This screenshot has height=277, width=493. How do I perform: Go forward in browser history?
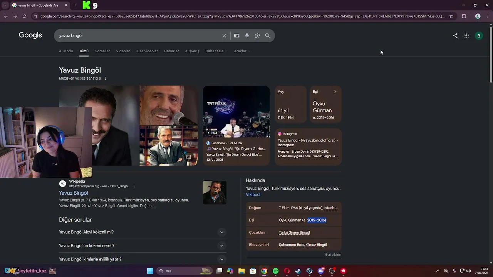point(15,16)
